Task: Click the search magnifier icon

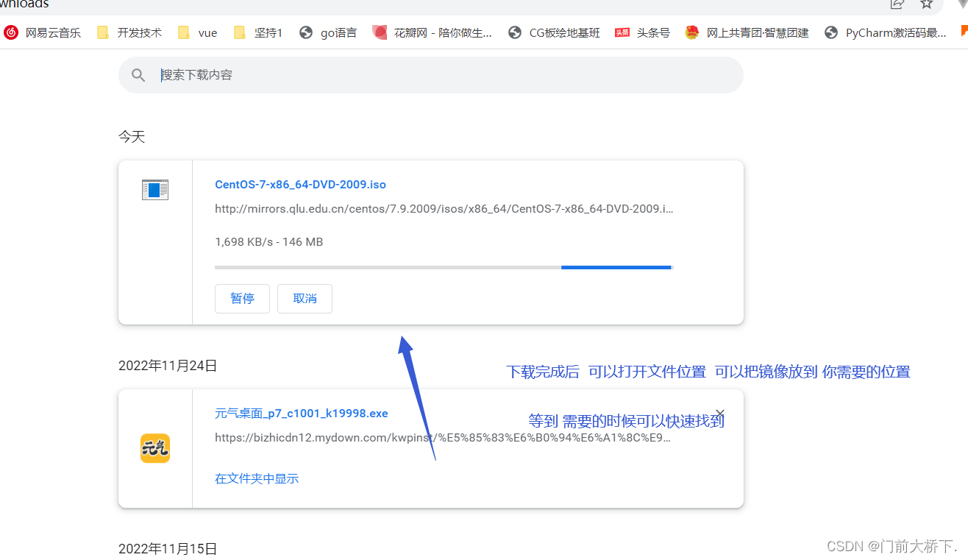Action: pos(138,75)
